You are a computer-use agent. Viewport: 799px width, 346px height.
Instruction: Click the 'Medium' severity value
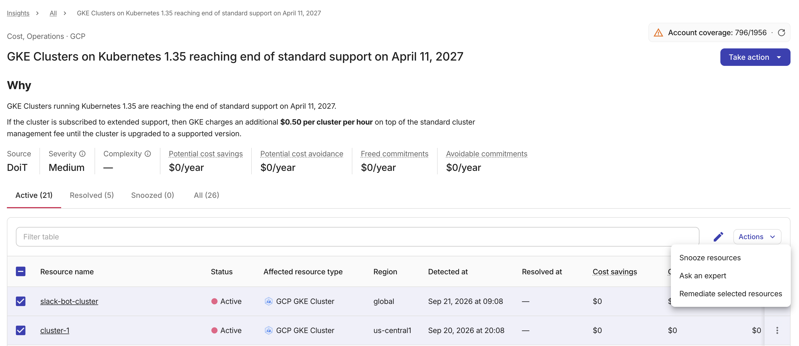click(66, 167)
